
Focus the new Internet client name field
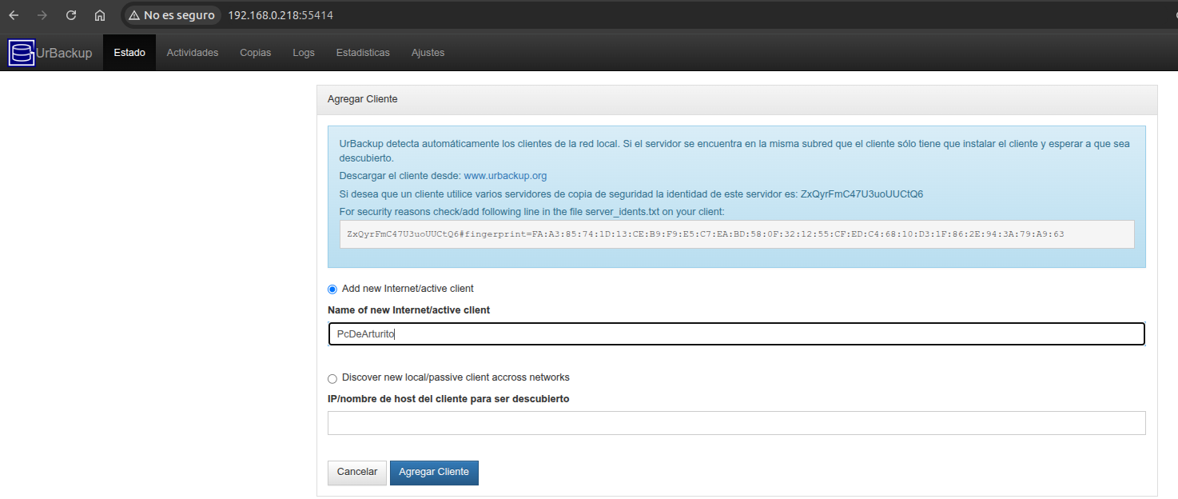point(735,334)
